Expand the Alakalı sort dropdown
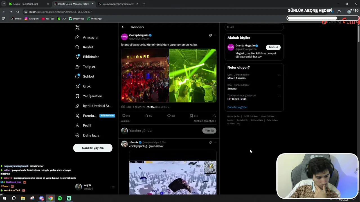 click(126, 121)
